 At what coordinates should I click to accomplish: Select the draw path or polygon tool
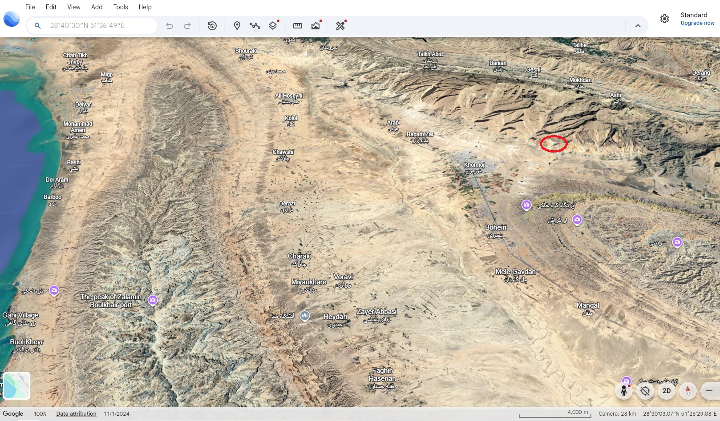point(255,26)
